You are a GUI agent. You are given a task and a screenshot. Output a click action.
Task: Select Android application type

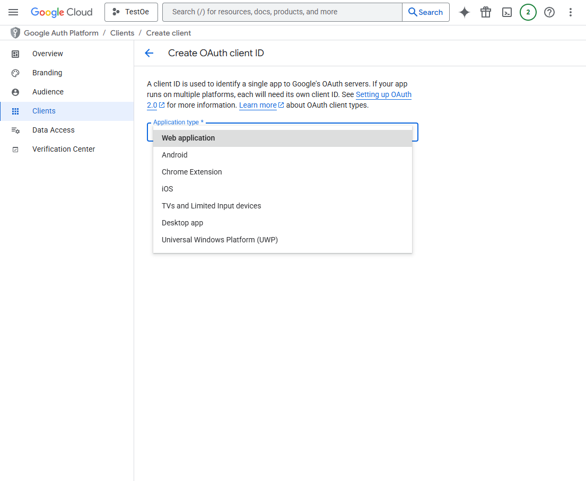point(283,155)
